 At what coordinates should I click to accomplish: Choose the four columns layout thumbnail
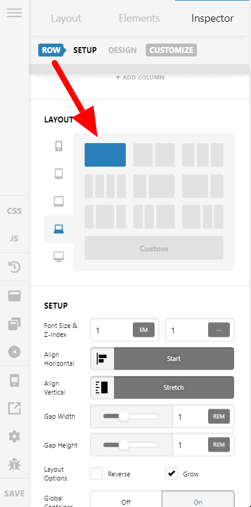[105, 186]
